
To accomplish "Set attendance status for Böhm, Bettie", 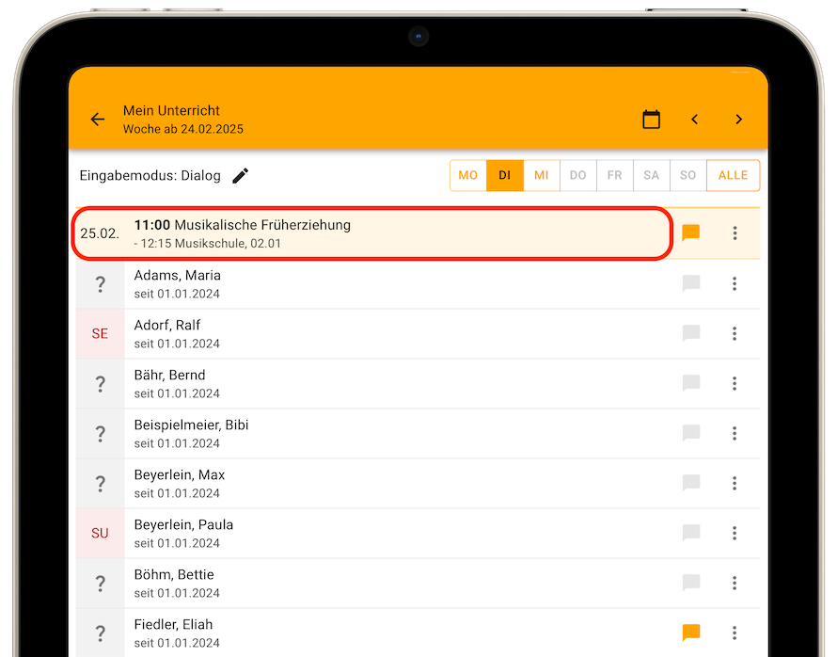I will tap(101, 584).
